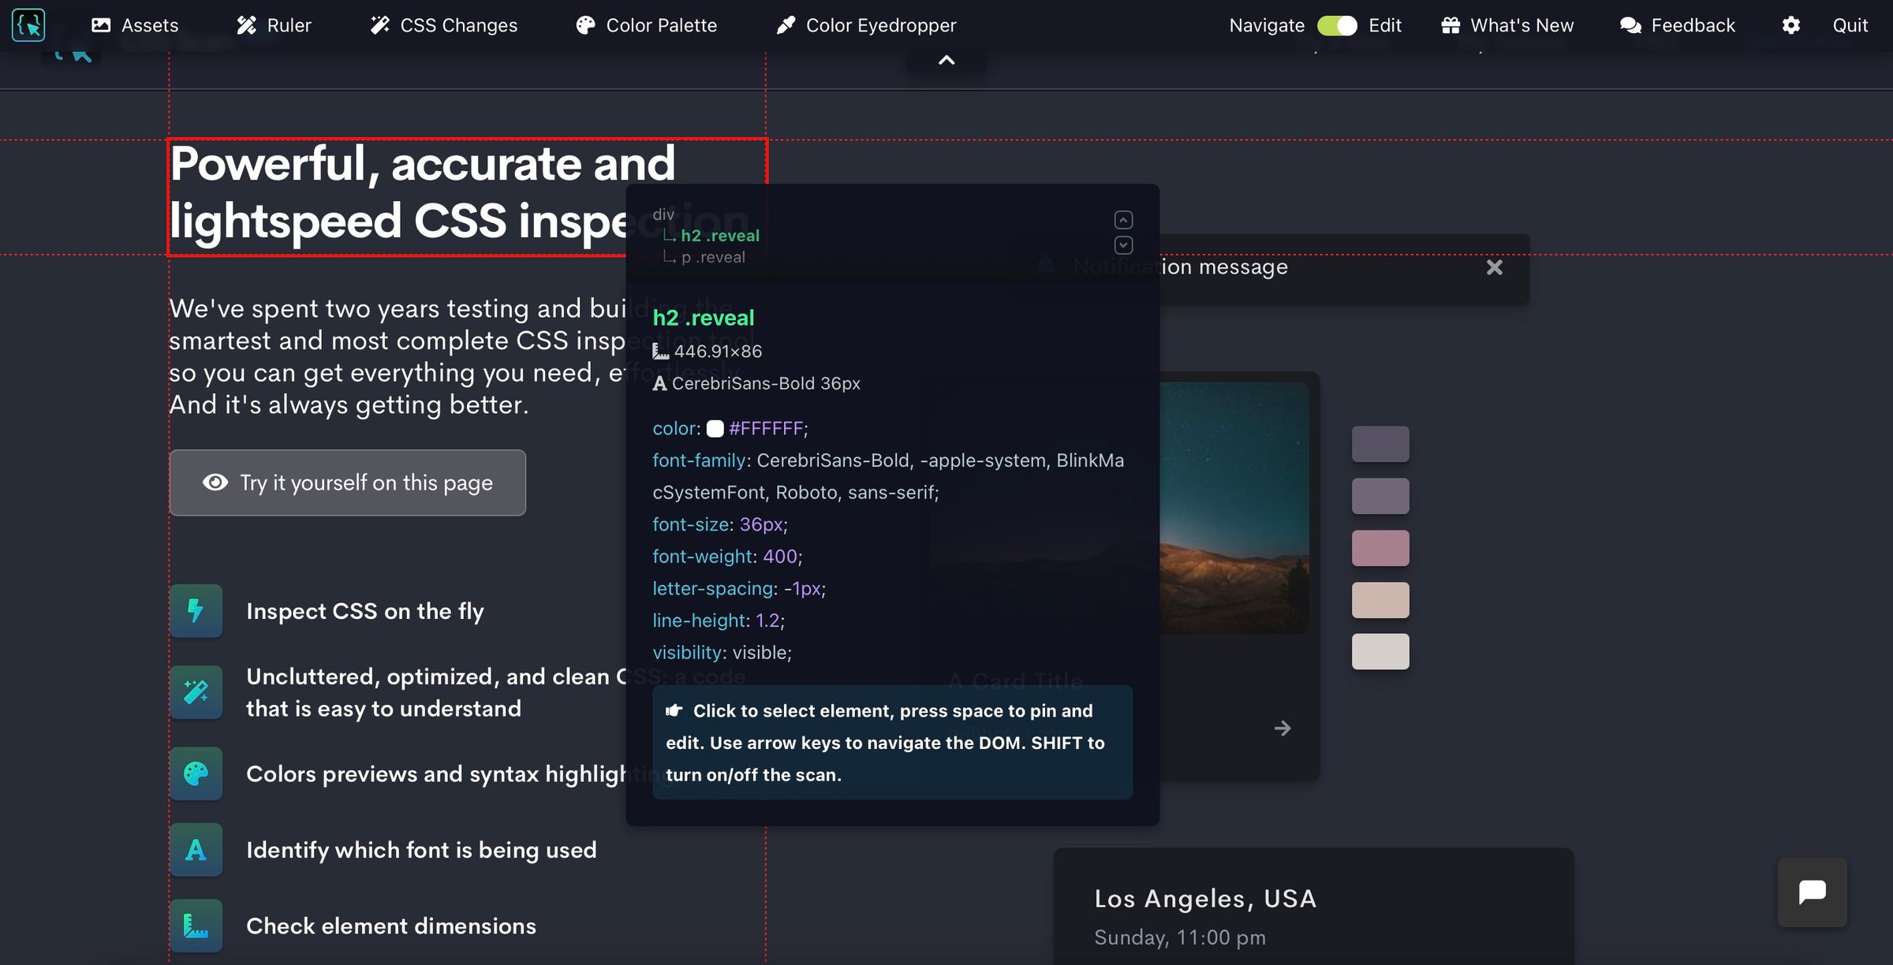Click the ruler dimensions feature icon
The width and height of the screenshot is (1893, 965).
coord(196,926)
